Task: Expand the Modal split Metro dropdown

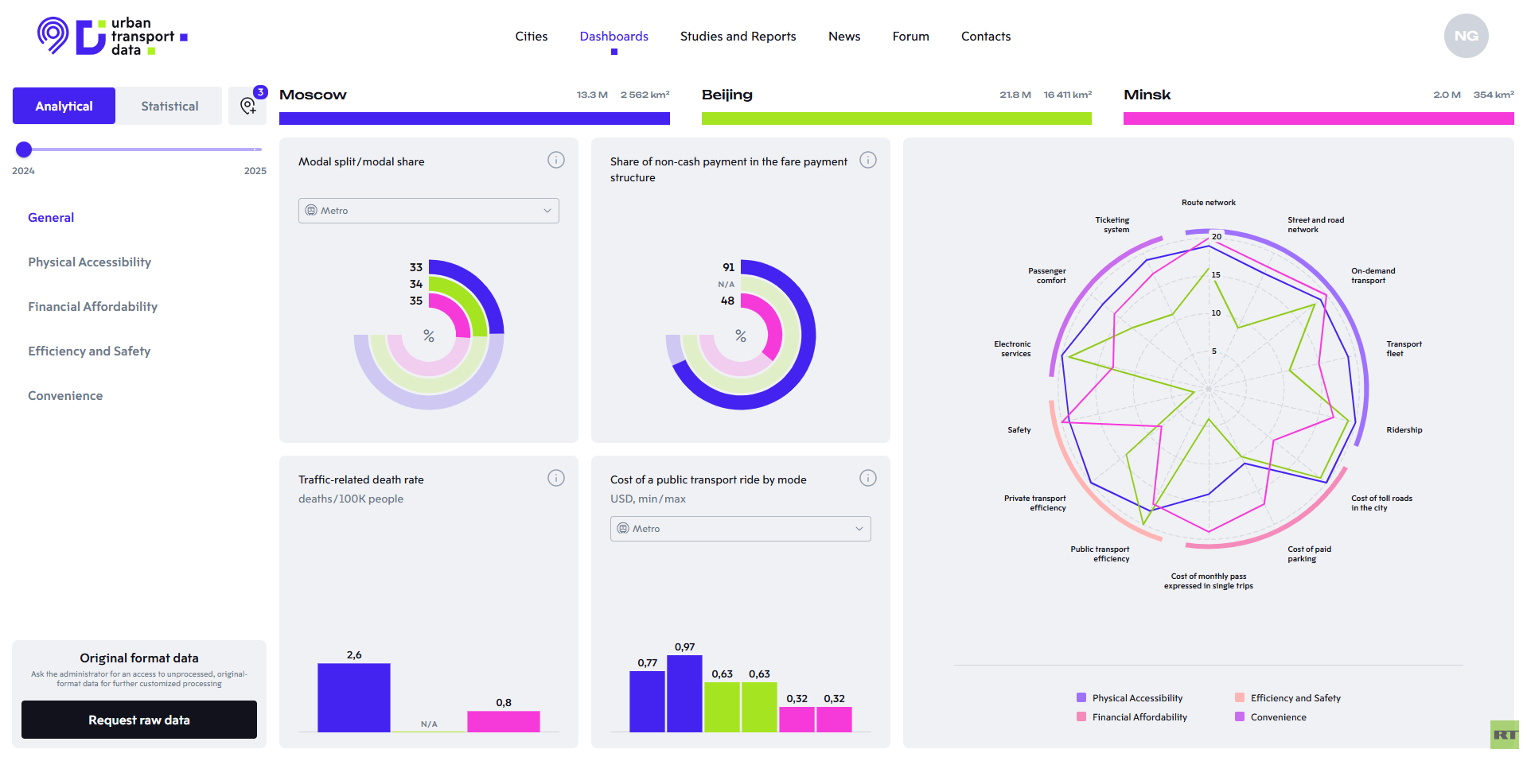Action: [428, 211]
